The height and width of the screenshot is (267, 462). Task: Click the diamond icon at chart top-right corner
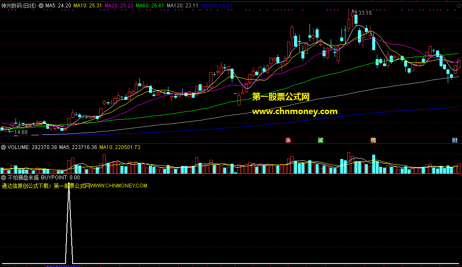(x=459, y=6)
